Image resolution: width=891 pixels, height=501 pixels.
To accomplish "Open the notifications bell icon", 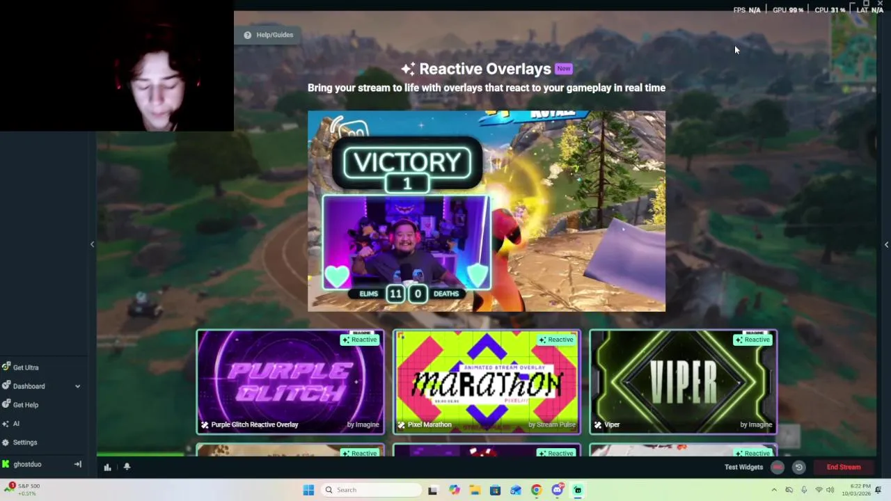I will coord(127,467).
